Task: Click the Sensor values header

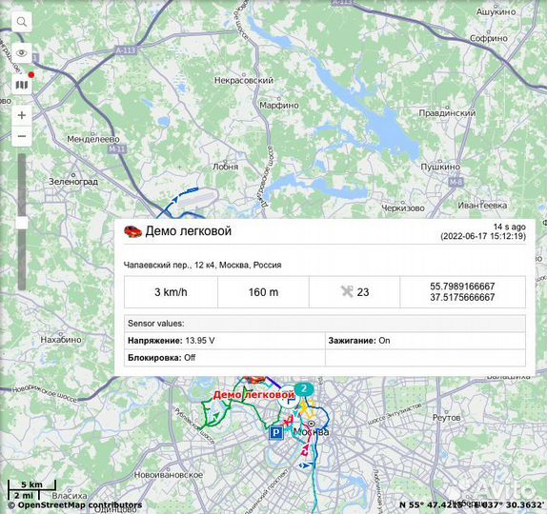Action: (325, 324)
